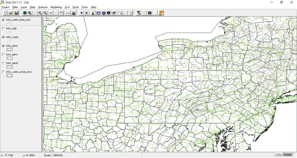297x158 pixels.
Task: Open the Analysis menu
Action: [43, 7]
